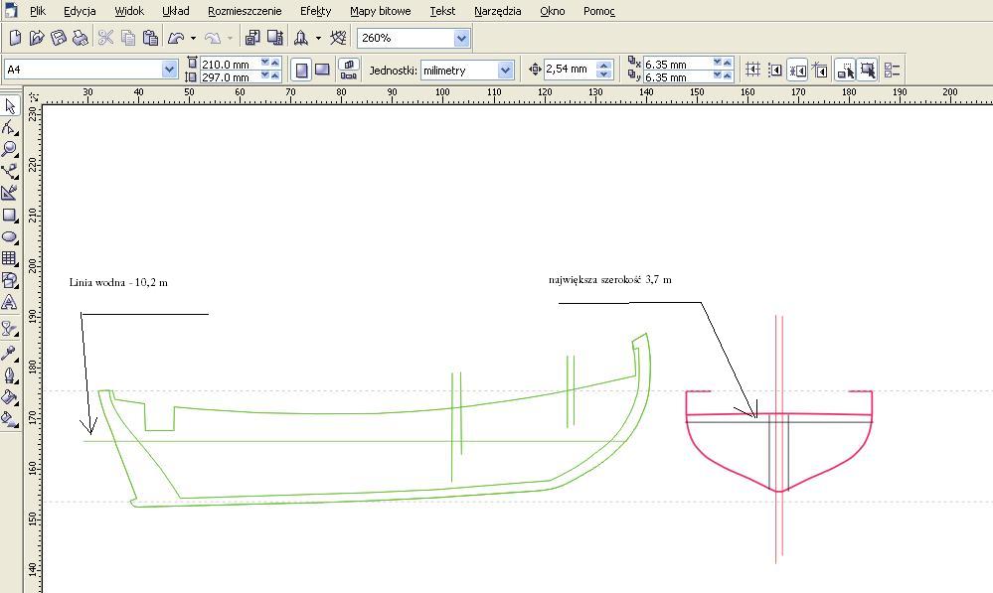993x593 pixels.
Task: Toggle landscape page orientation
Action: click(322, 70)
